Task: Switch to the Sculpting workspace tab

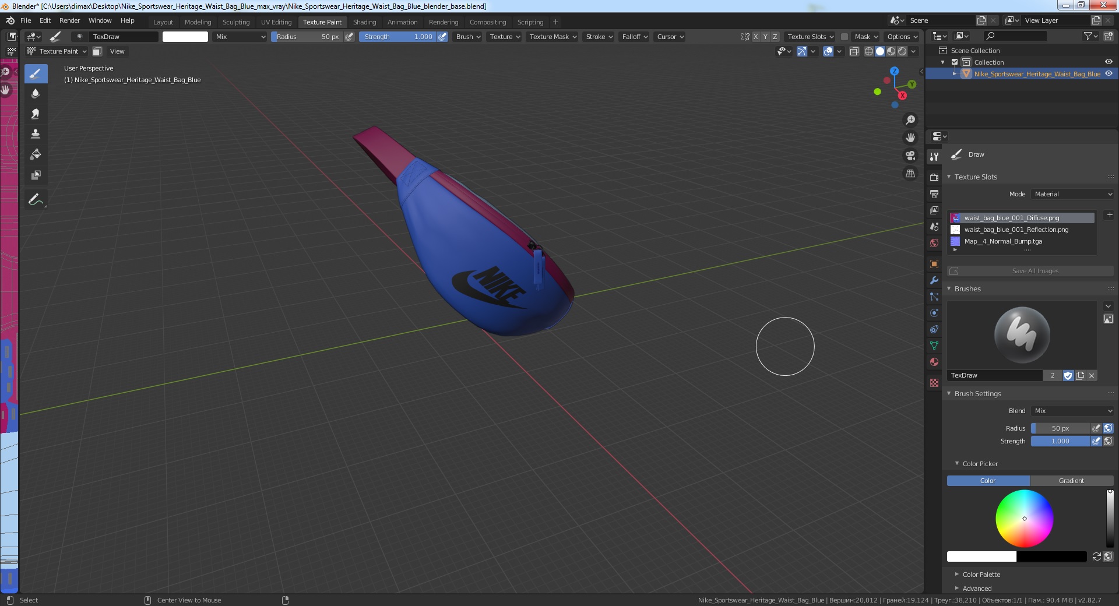Action: (236, 22)
